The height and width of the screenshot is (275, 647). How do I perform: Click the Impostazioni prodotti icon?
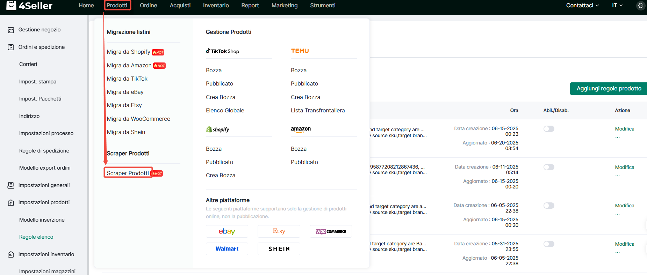[11, 202]
